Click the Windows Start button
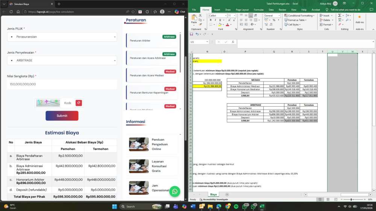This screenshot has height=211, width=376. (114, 206)
